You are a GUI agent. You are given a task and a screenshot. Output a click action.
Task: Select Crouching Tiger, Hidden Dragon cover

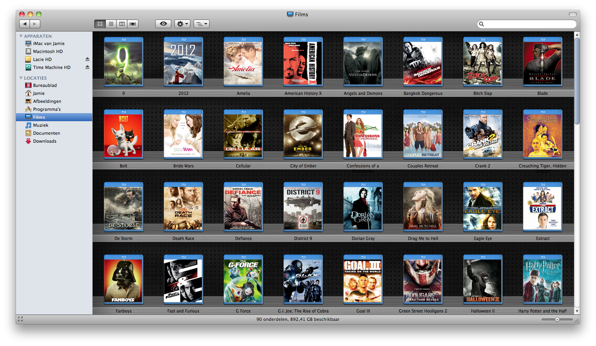click(543, 134)
